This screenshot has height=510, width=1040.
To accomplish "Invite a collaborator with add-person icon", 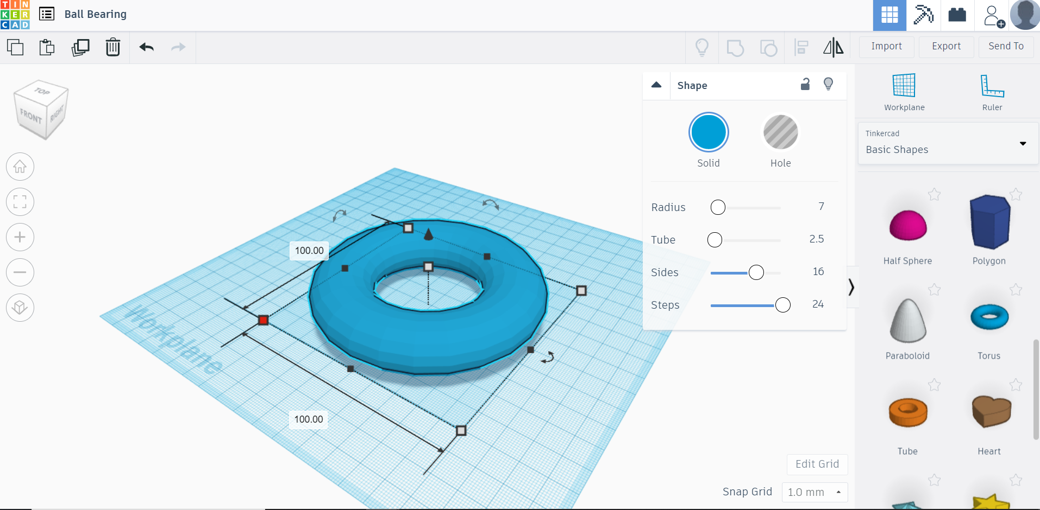I will point(994,16).
